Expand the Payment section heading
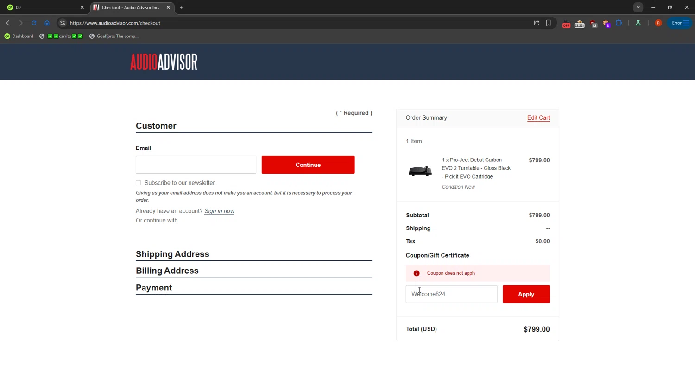Image resolution: width=695 pixels, height=376 pixels. [154, 288]
